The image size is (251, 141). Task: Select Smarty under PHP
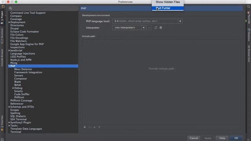(x=18, y=91)
